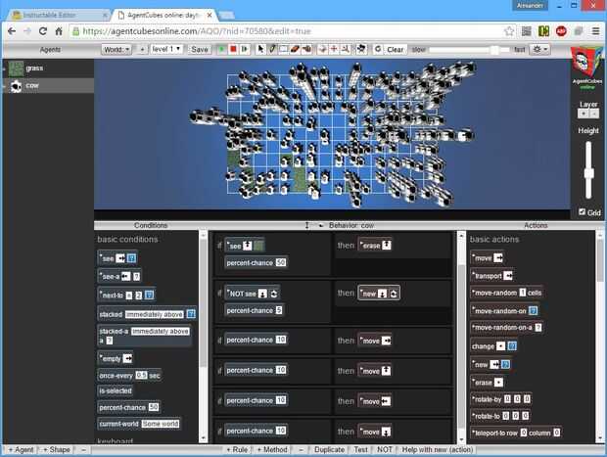Expand the grass agent in Agents list
Viewport: 607px width, 457px height.
tap(4, 69)
